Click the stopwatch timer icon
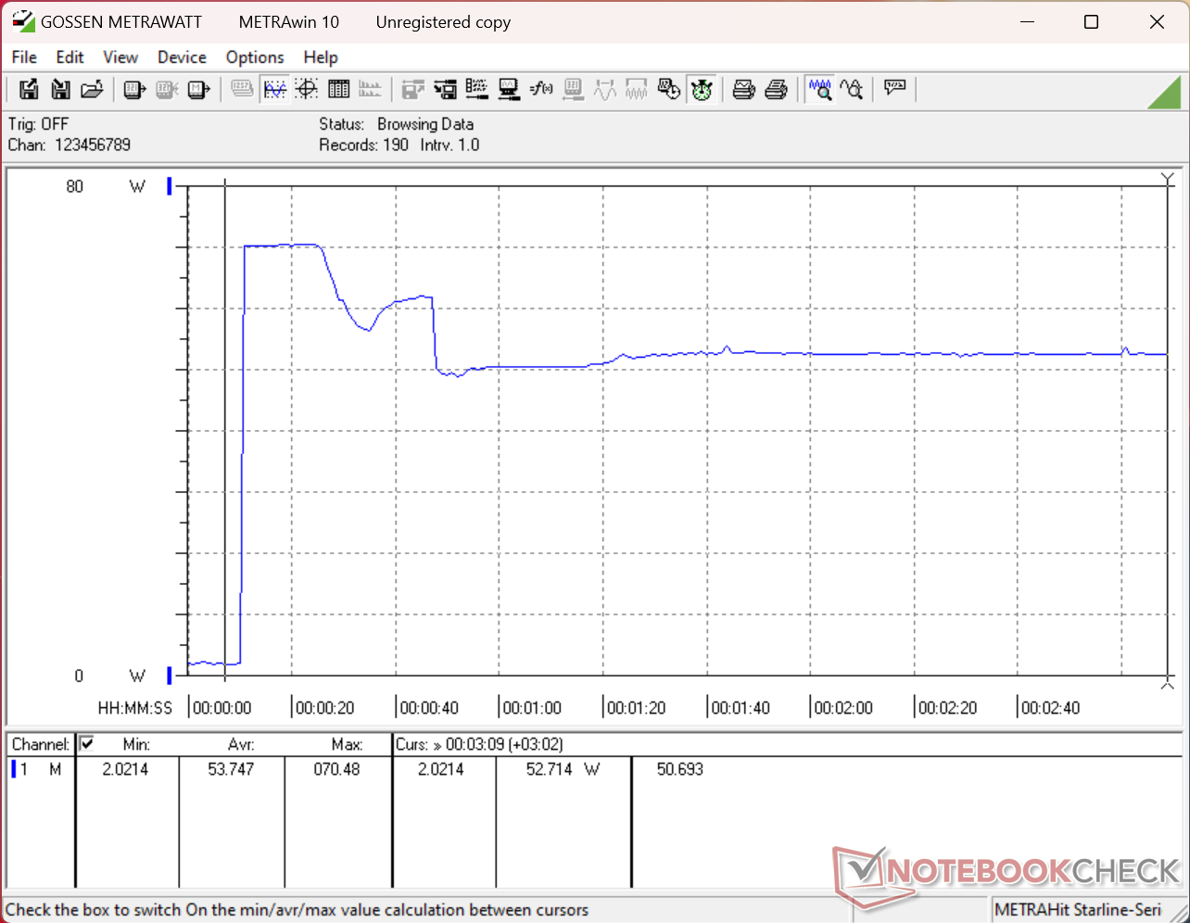 pyautogui.click(x=702, y=89)
